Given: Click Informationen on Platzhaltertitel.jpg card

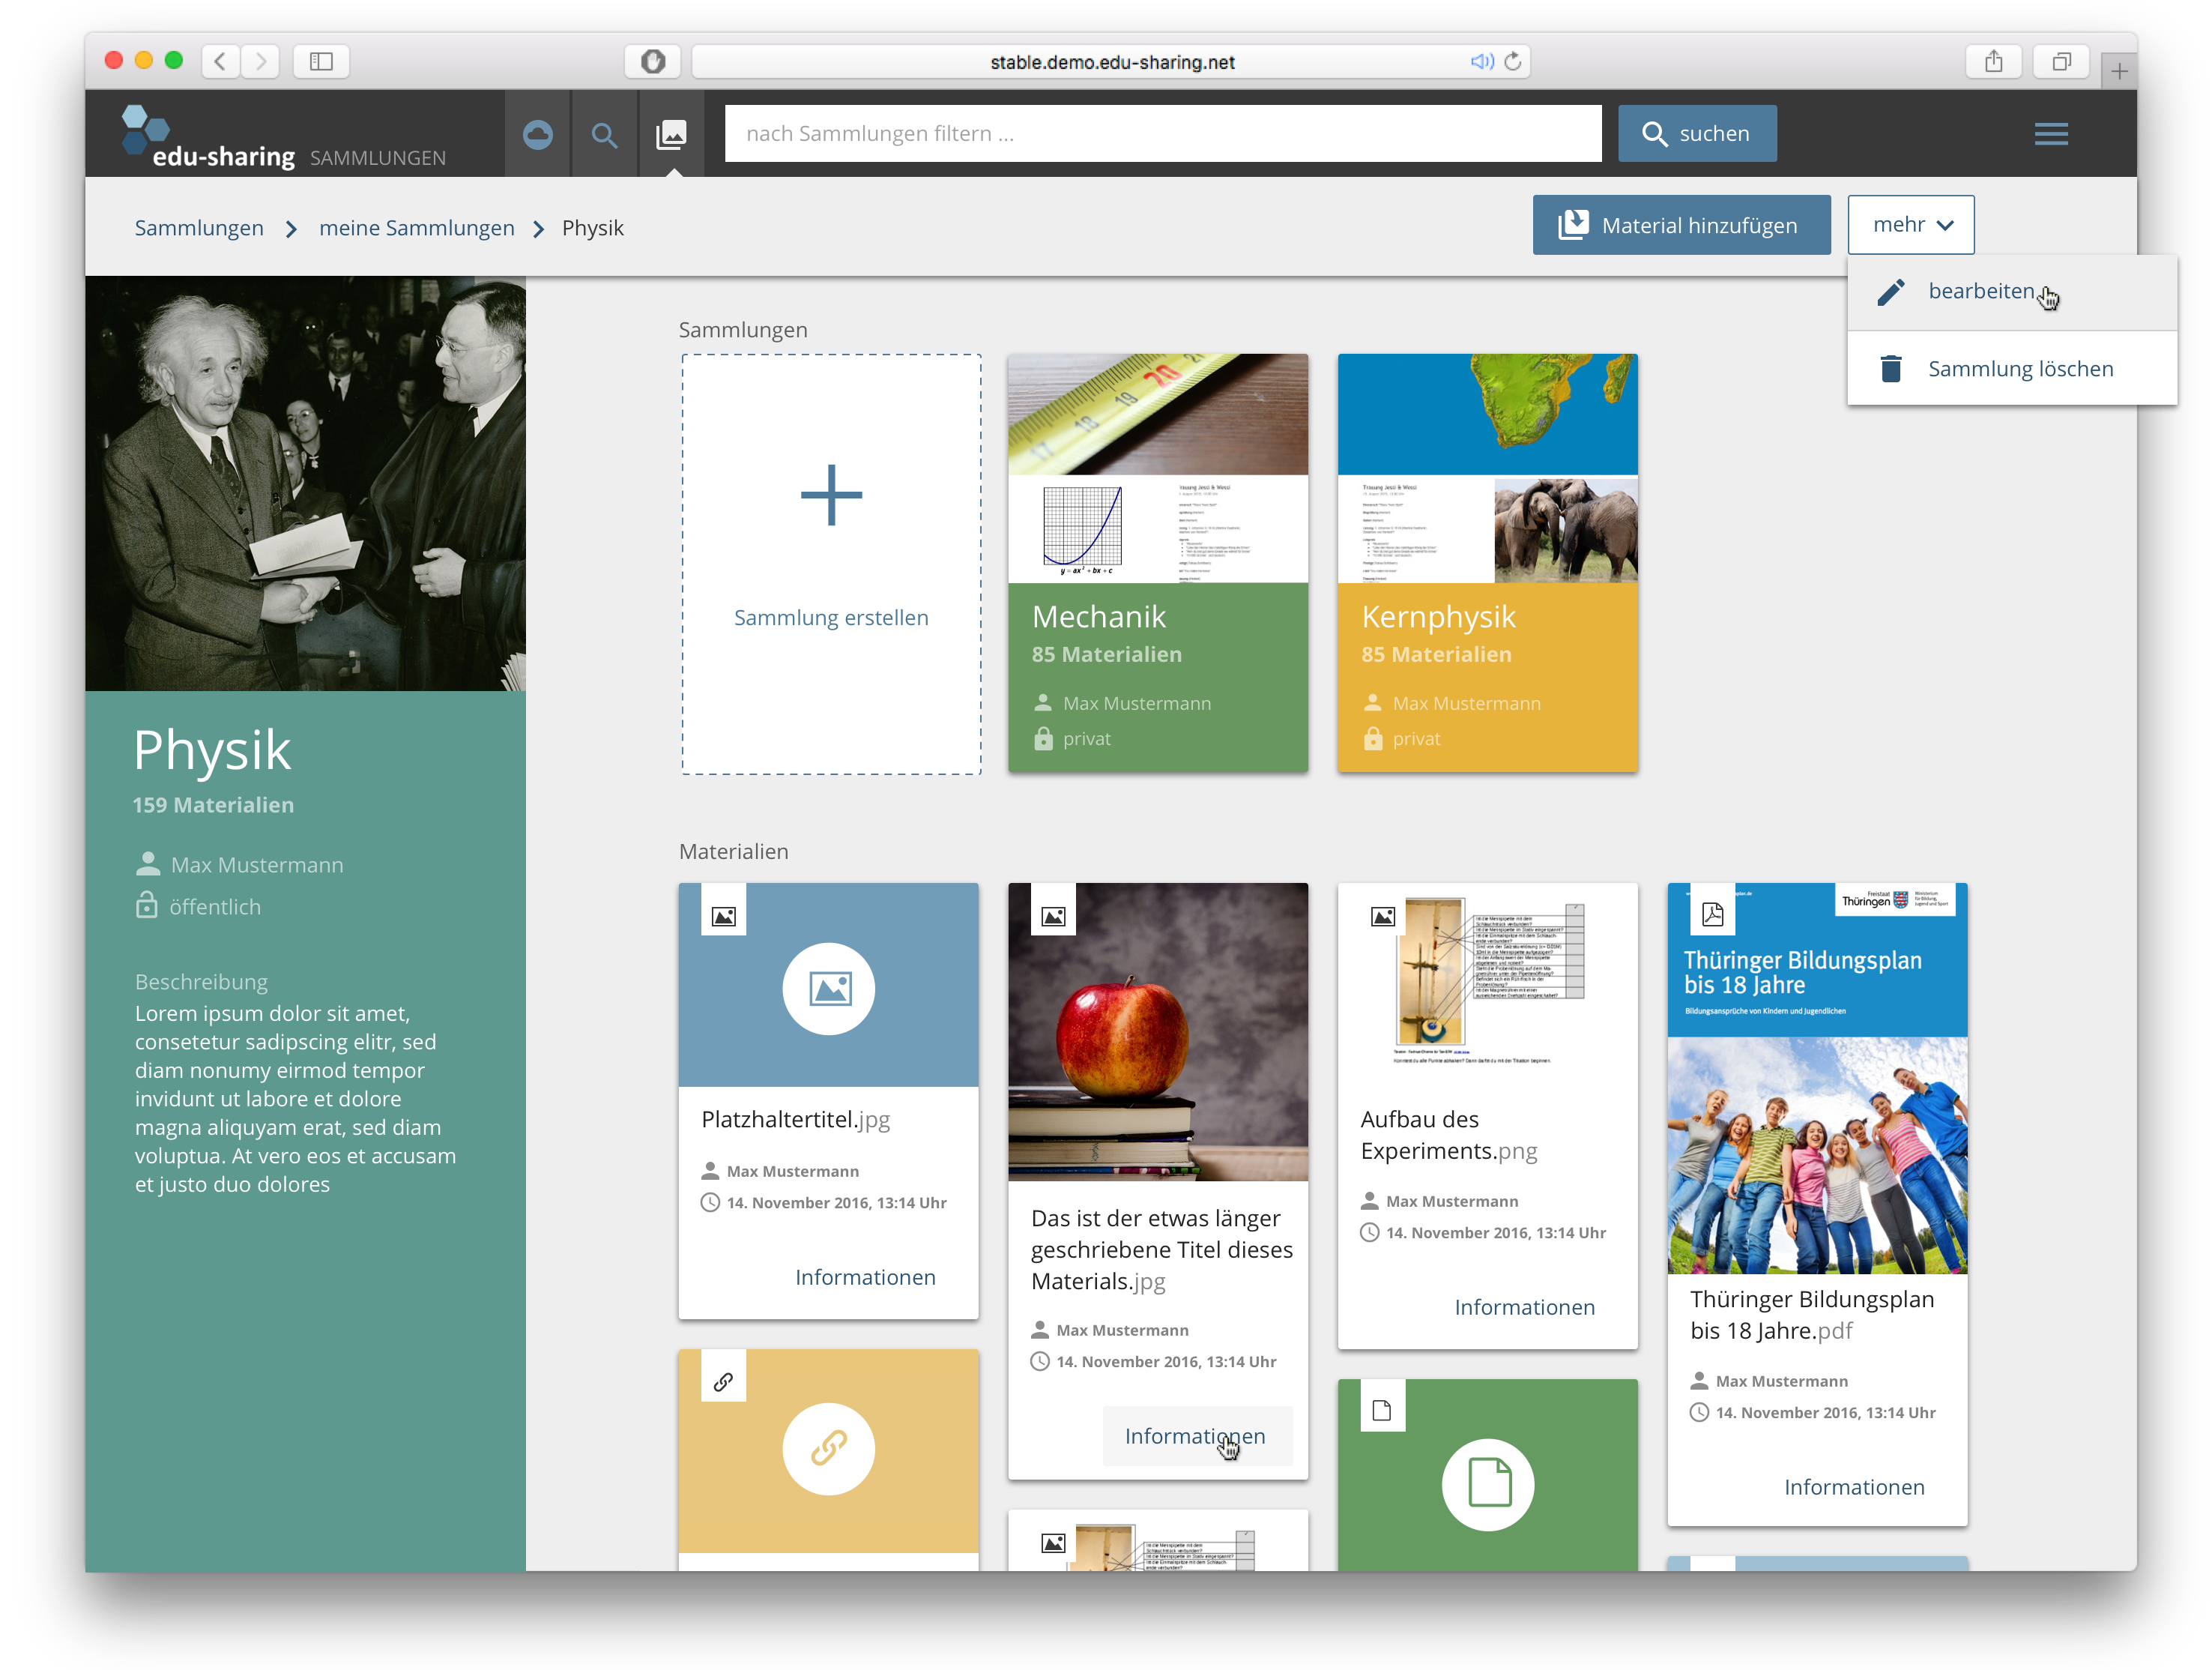Looking at the screenshot, I should pos(865,1276).
